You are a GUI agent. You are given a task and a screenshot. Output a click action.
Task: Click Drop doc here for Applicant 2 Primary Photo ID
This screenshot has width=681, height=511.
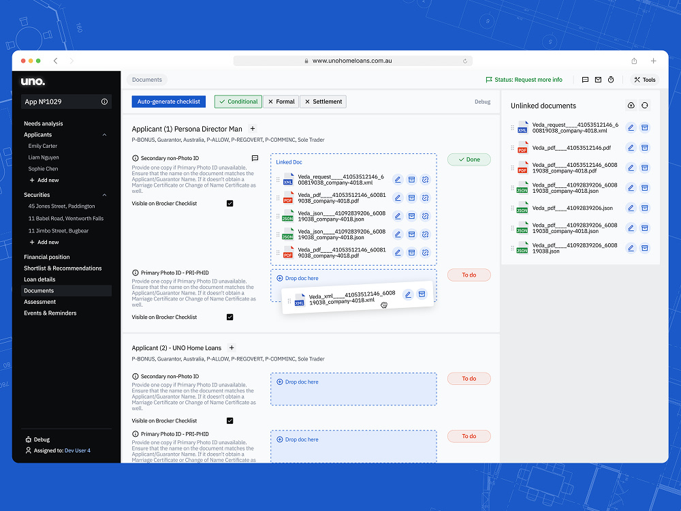pos(353,447)
